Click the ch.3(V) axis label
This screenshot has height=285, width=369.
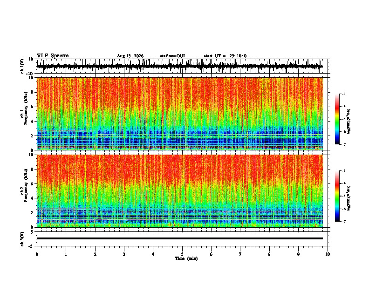click(22, 239)
